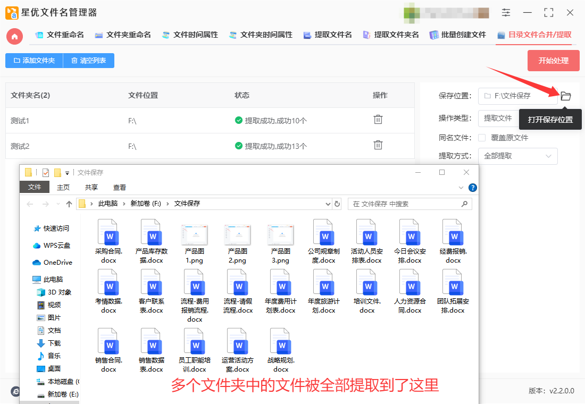
Task: Open the recent locations dropdown arrow
Action: (x=58, y=204)
